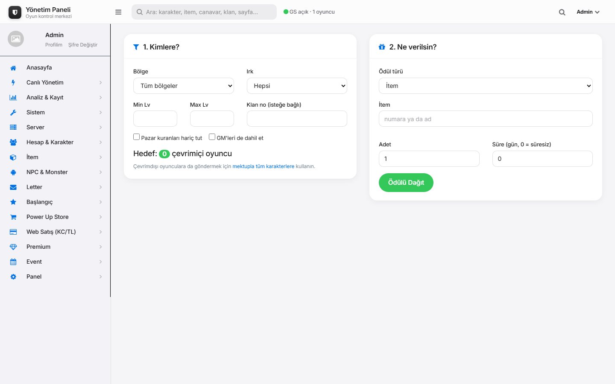This screenshot has height=384, width=615.
Task: Click the Yönetim Paneli shield logo
Action: click(x=15, y=12)
